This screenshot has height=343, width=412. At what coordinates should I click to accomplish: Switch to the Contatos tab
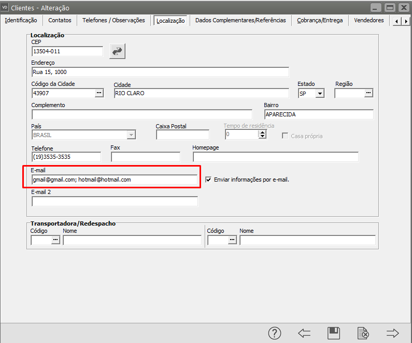point(60,20)
